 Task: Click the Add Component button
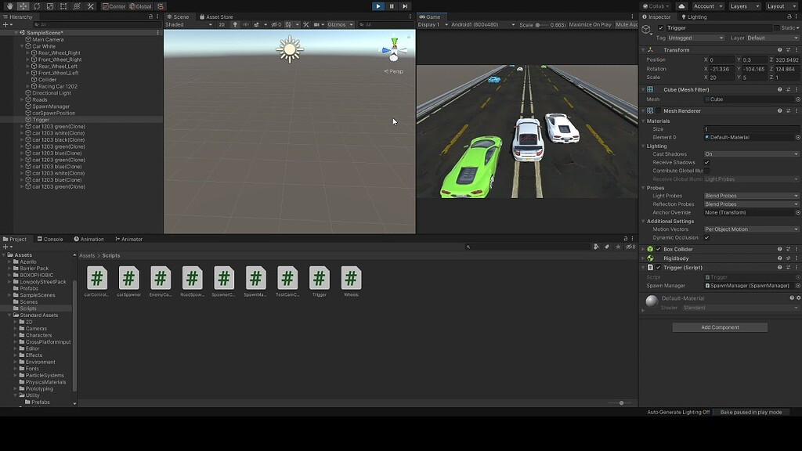721,327
